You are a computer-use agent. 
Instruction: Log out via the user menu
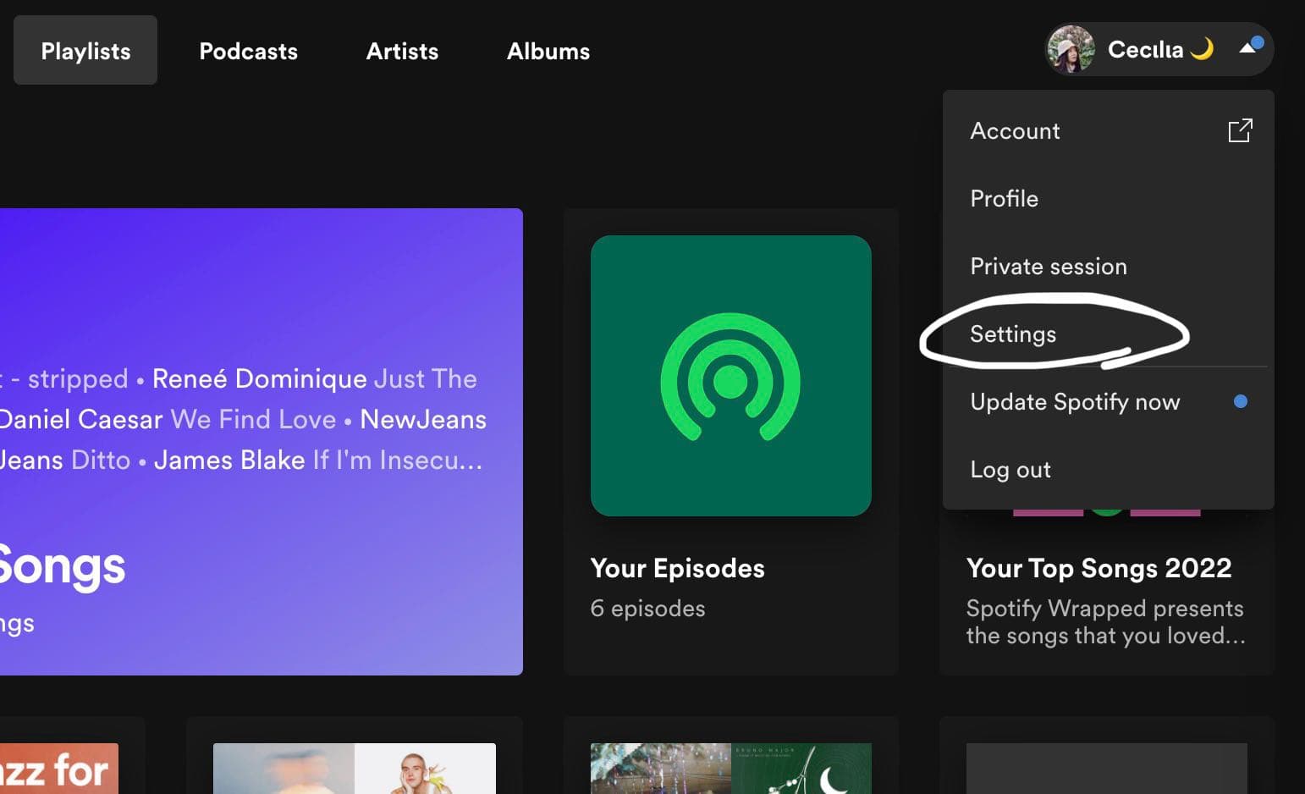pyautogui.click(x=1010, y=469)
